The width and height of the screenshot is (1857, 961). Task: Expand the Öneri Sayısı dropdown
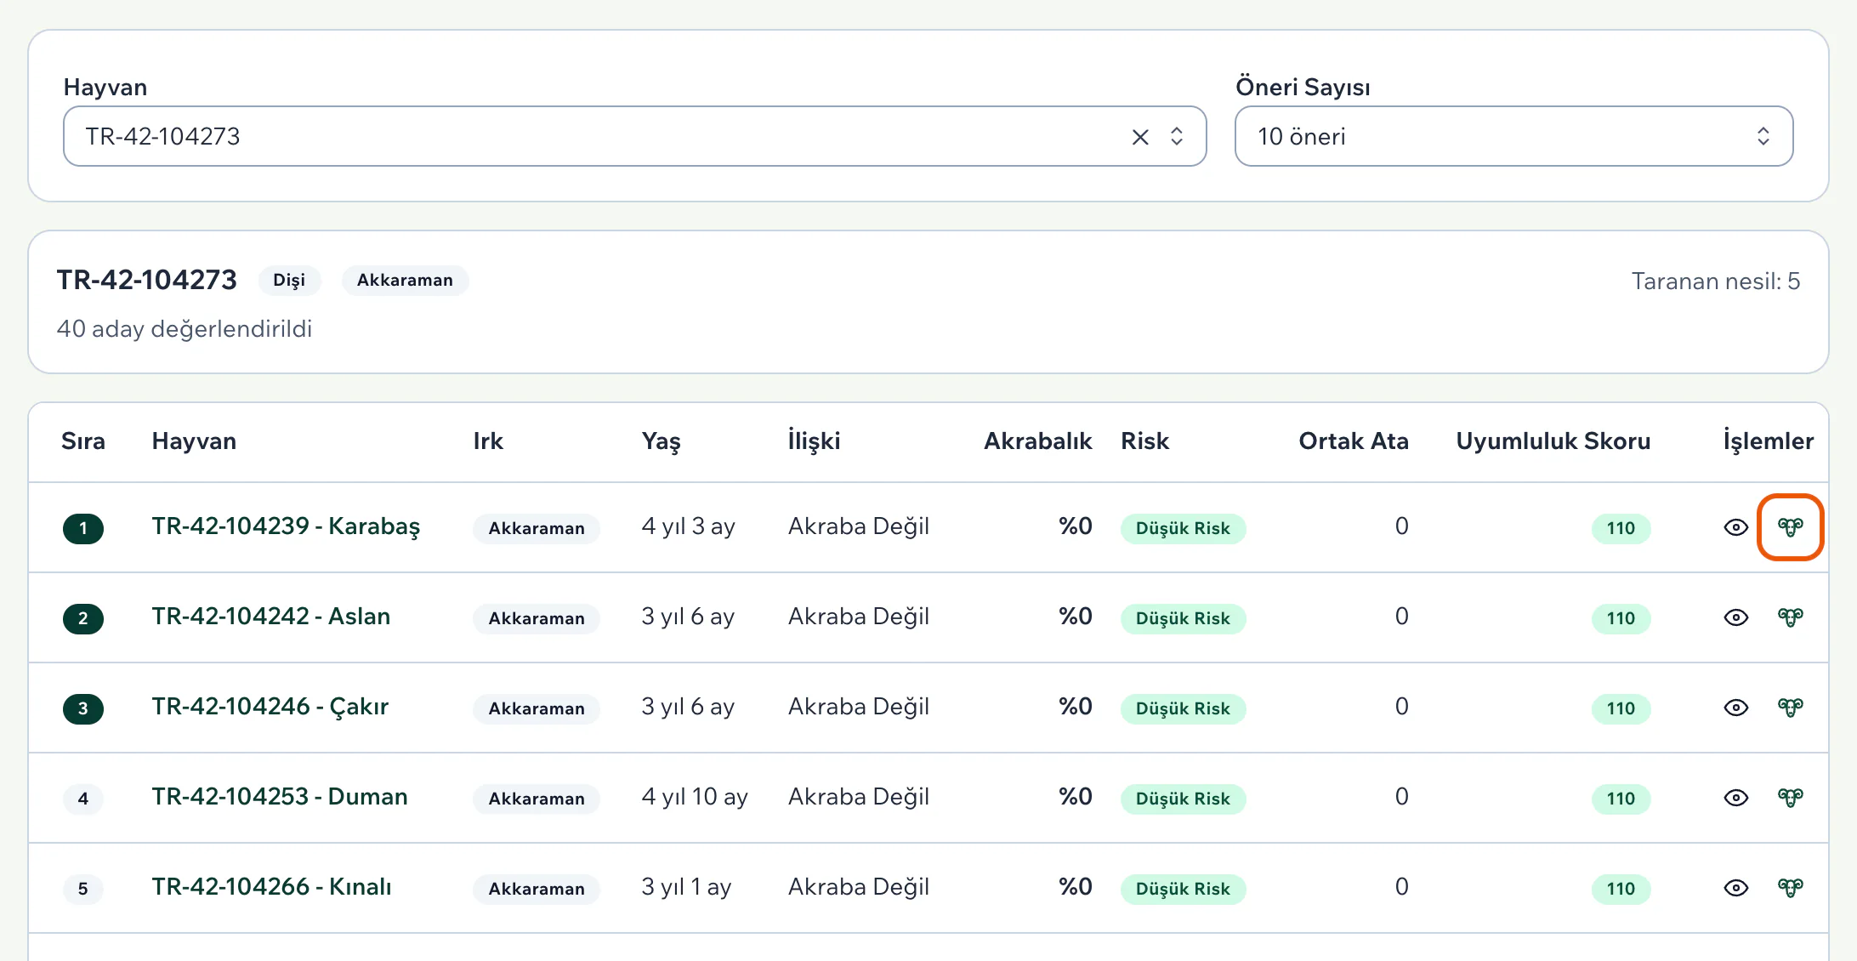tap(1513, 136)
